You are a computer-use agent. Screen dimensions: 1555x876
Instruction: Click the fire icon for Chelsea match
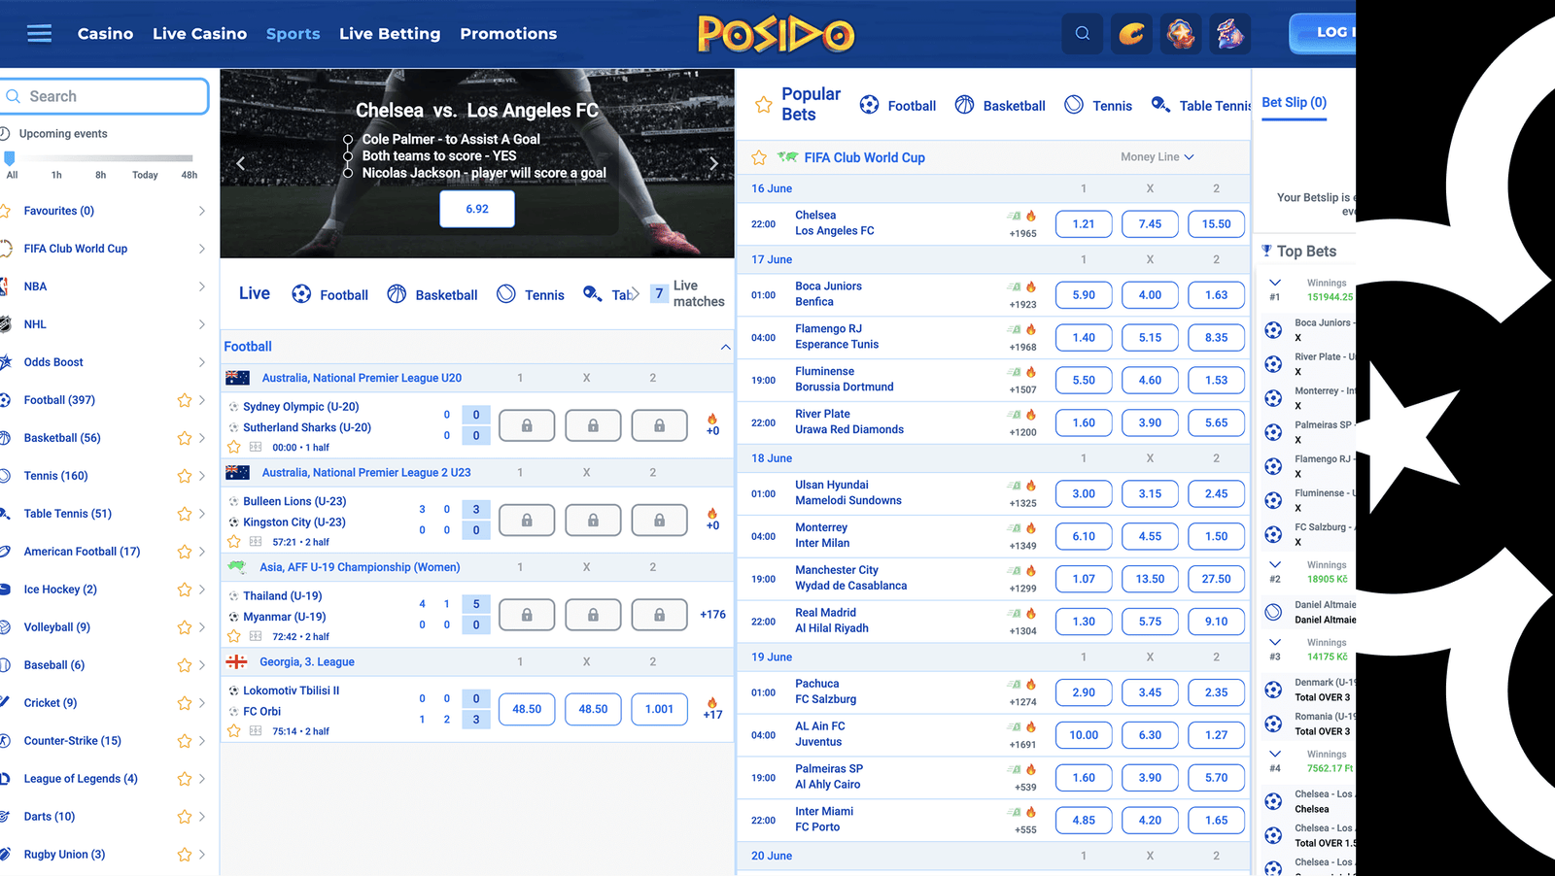tap(1031, 216)
